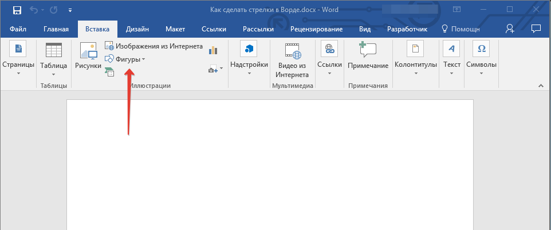Image resolution: width=551 pixels, height=230 pixels.
Task: Expand the Символы dropdown arrow
Action: pyautogui.click(x=481, y=74)
